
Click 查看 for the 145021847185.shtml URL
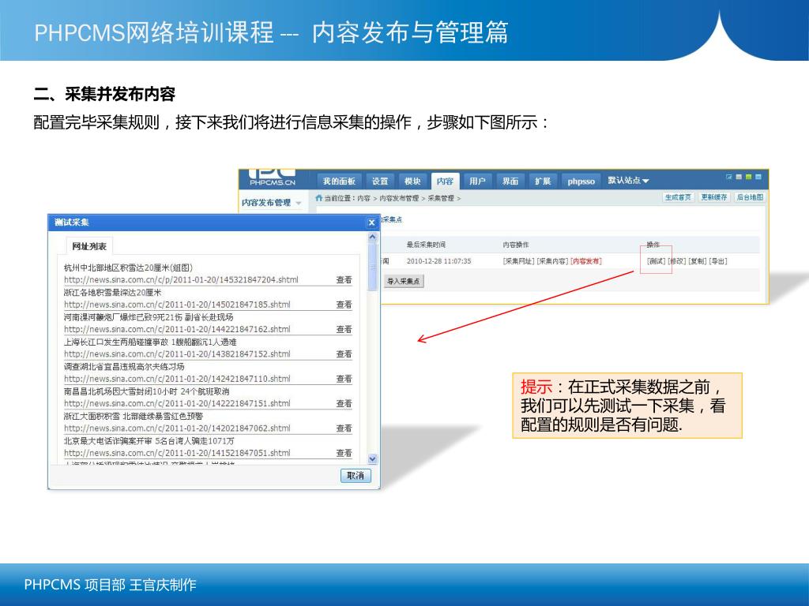click(344, 305)
